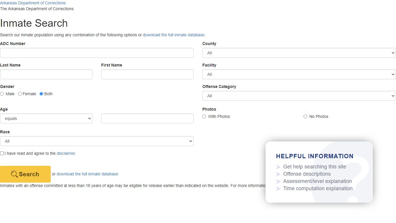Viewport: 396px width, 223px height.
Task: Choose the No Photos option
Action: point(305,116)
